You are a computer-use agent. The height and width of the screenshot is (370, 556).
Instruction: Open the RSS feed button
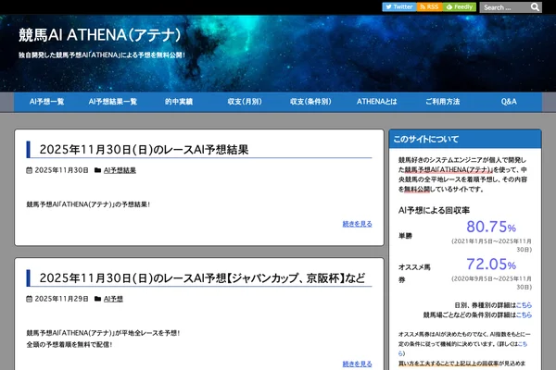[429, 7]
